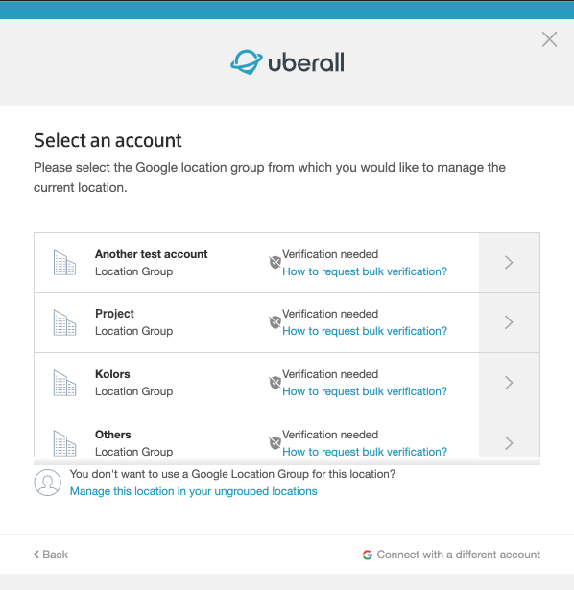
Task: Open bulk verification help link for Others
Action: [365, 452]
